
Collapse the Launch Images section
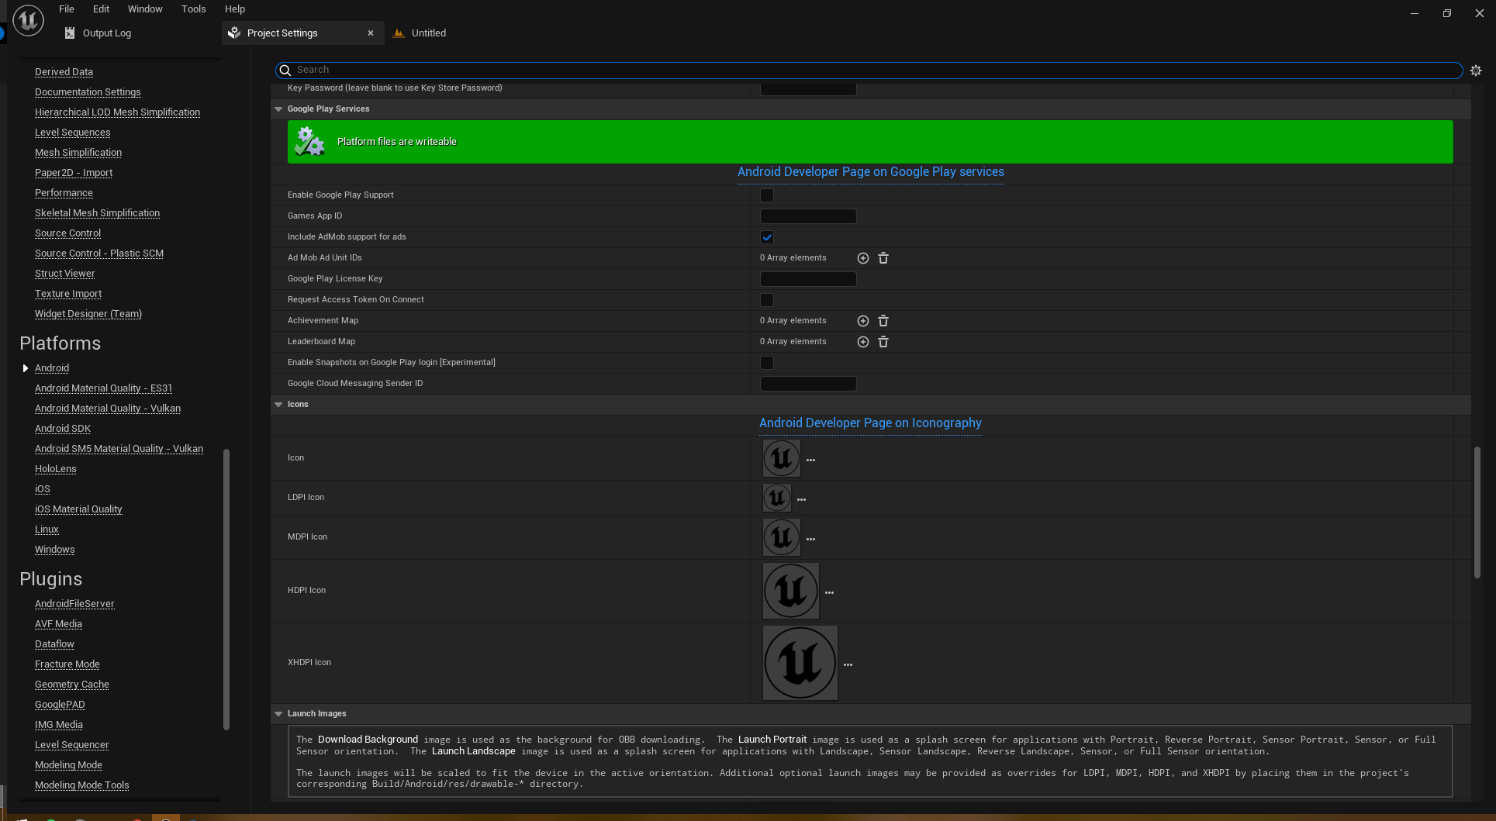278,714
